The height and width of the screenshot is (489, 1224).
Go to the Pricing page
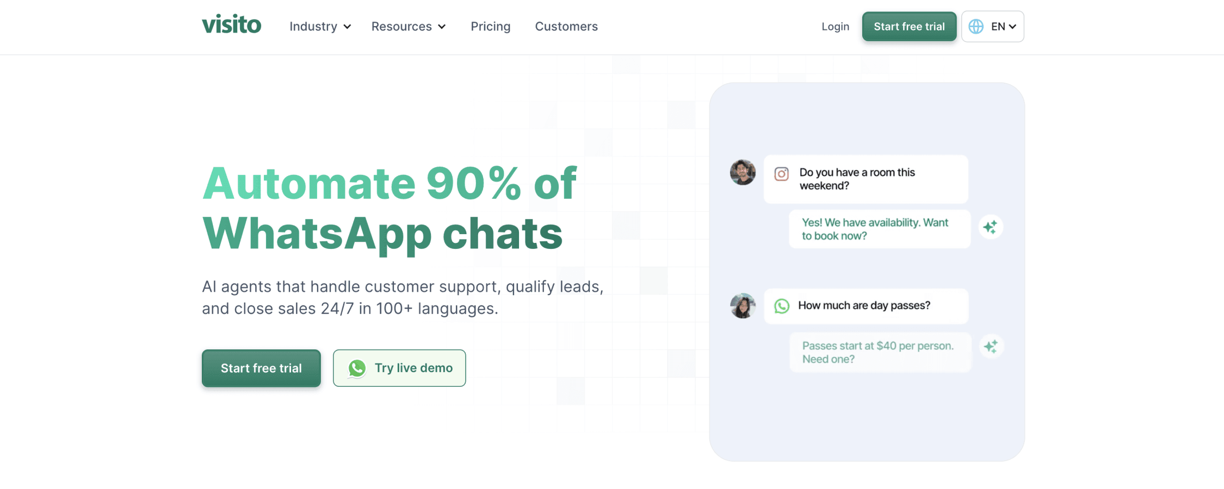pyautogui.click(x=490, y=27)
